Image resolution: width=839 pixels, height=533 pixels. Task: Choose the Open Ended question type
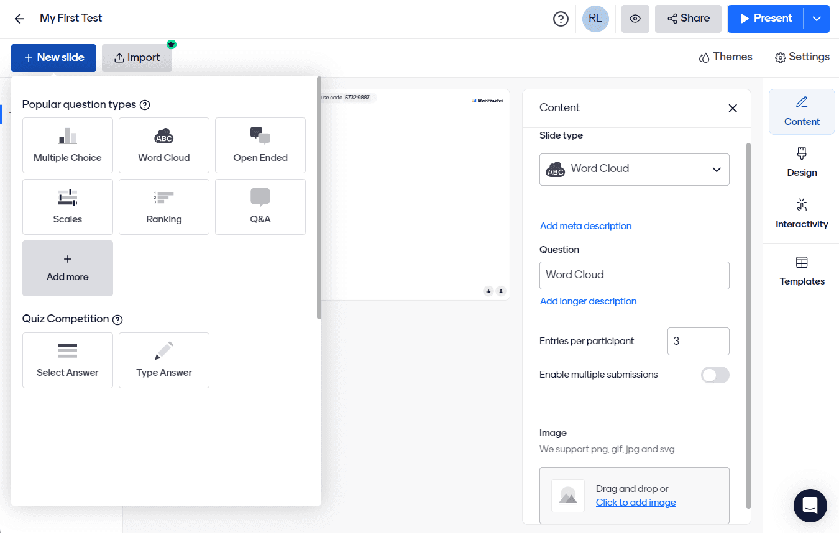tap(260, 145)
